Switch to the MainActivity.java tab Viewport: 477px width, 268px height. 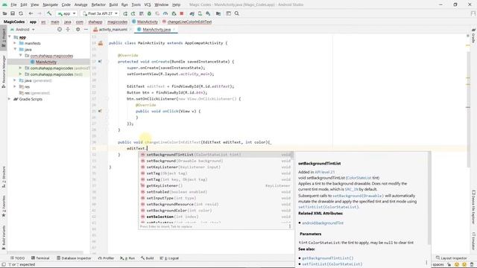(157, 30)
